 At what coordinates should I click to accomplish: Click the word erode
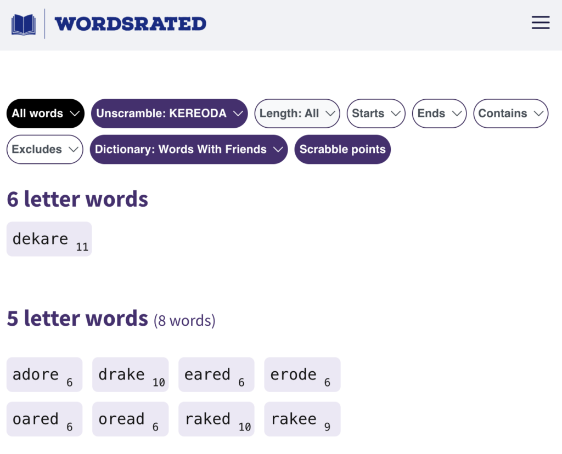point(302,375)
